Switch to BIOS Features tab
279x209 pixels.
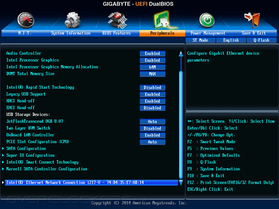point(116,33)
